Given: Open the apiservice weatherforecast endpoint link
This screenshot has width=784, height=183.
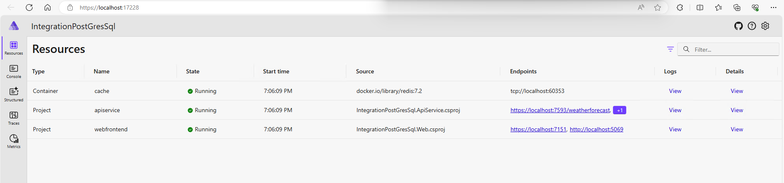Looking at the screenshot, I should pyautogui.click(x=560, y=110).
